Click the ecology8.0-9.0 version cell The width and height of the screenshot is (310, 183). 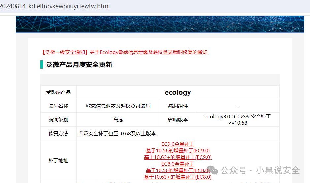(238, 120)
